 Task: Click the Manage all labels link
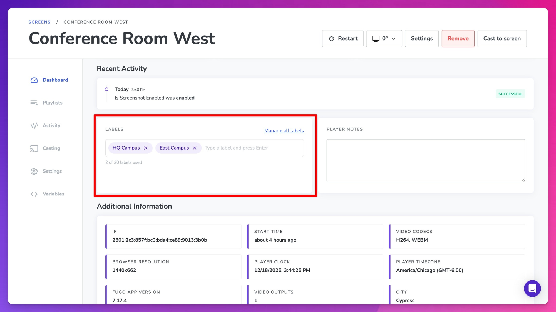(284, 131)
